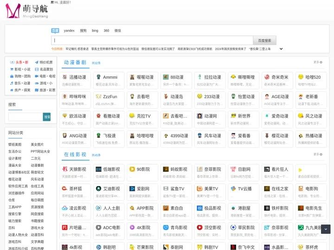Viewport: 334px width, 250px height.
Task: Open the 茶杯狐 site icon
Action: 65,188
